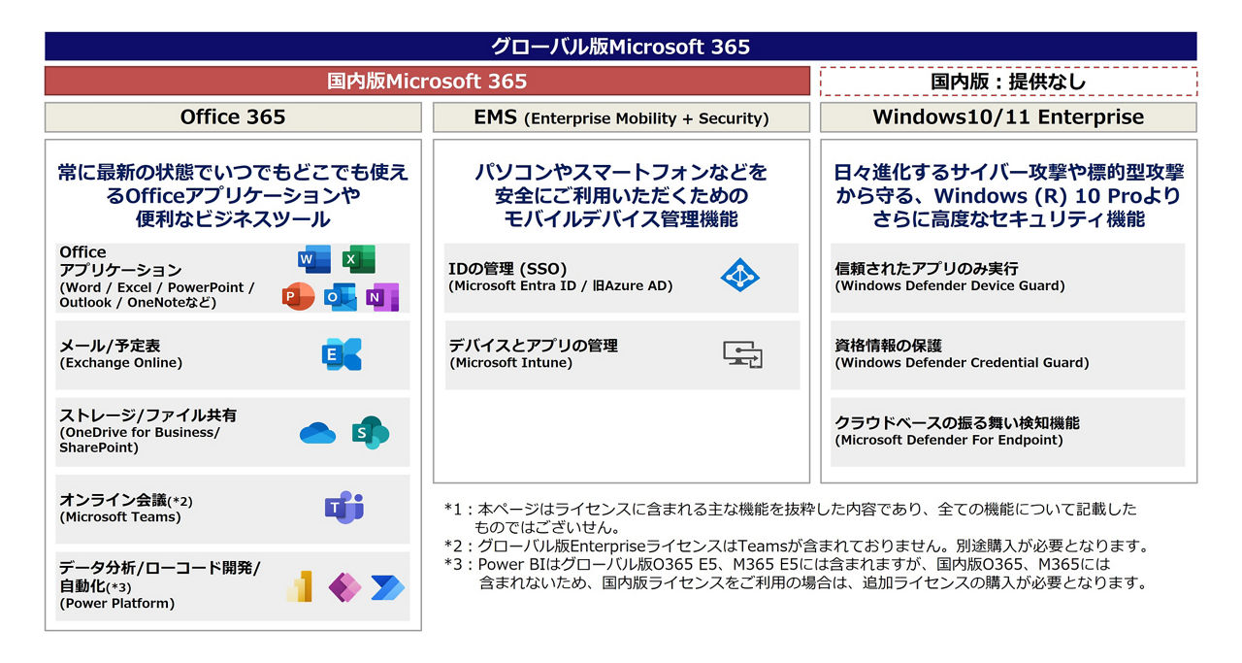Click the EMS mobile device management headline
This screenshot has height=663, width=1242.
621,196
